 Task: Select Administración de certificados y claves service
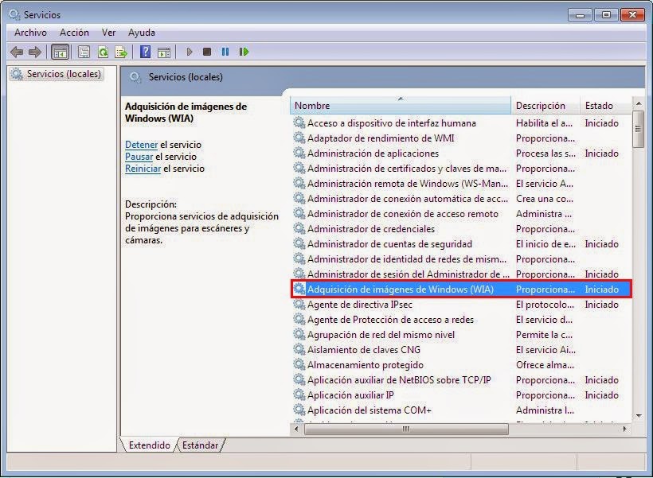[x=461, y=169]
